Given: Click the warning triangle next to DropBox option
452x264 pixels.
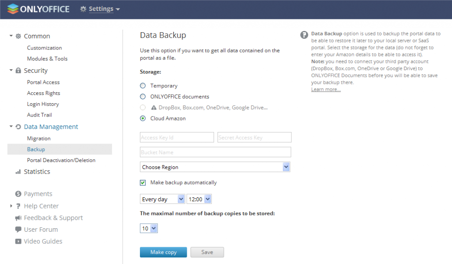Looking at the screenshot, I should click(154, 108).
